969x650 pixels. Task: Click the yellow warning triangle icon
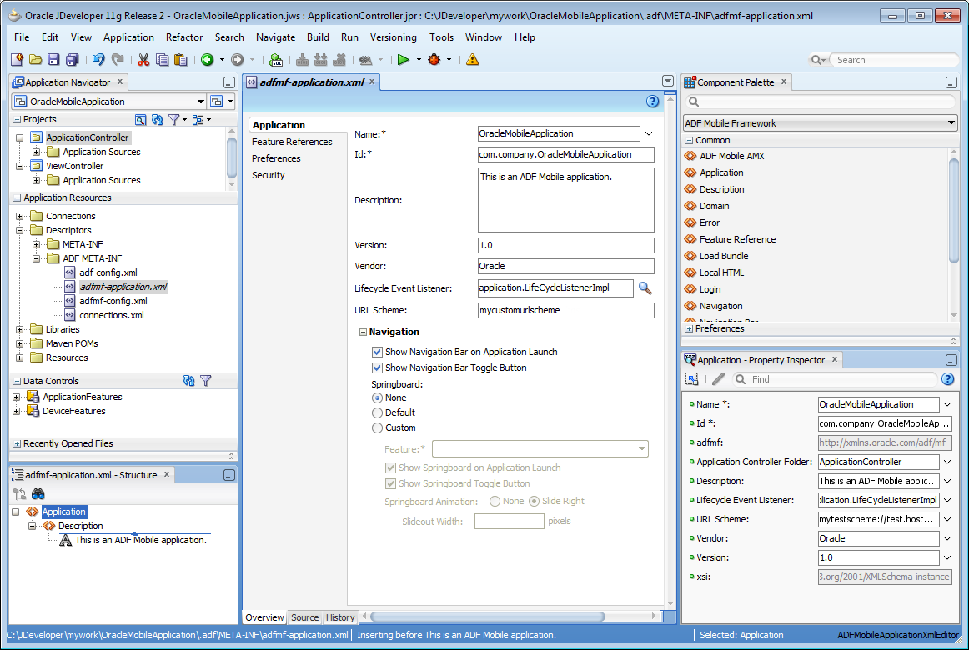(473, 60)
